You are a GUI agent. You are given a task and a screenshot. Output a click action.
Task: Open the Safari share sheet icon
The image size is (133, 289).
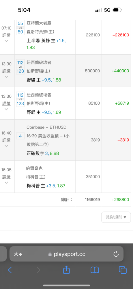66,270
